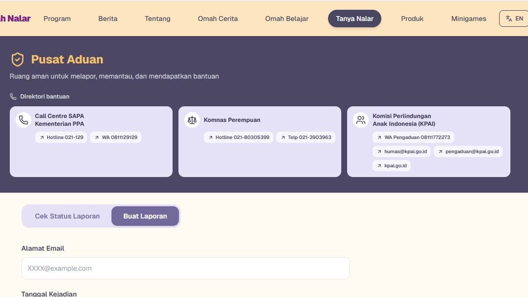Viewport: 528px width, 297px height.
Task: Click the arrow icon on WA 0811129129
Action: coord(97,138)
